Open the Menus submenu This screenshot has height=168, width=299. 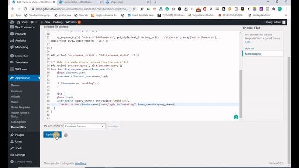pos(14,102)
